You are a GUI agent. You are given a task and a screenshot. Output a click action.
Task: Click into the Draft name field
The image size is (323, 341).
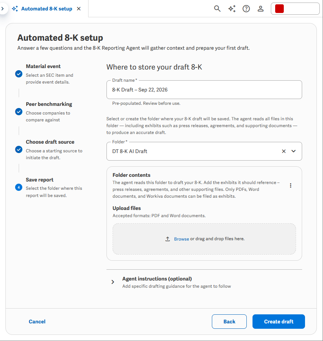pos(204,90)
